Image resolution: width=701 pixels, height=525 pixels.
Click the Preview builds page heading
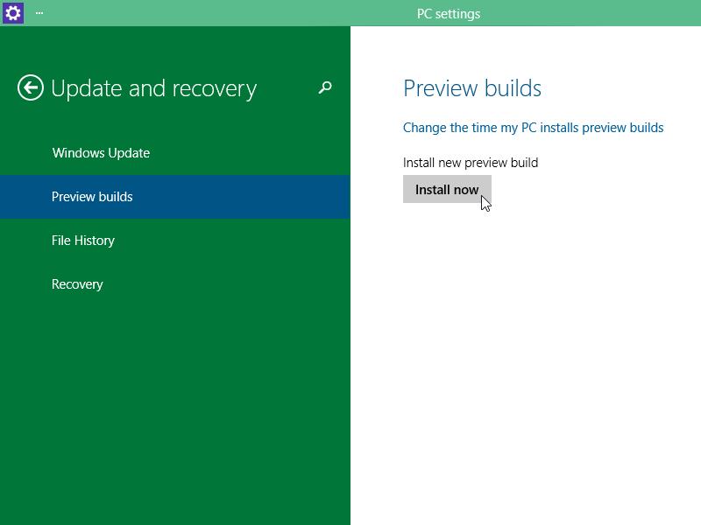472,88
